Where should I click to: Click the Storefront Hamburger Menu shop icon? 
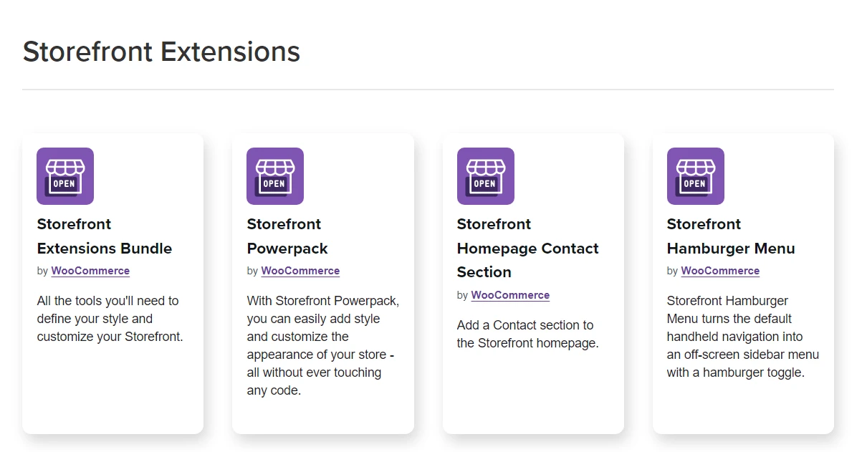tap(696, 176)
